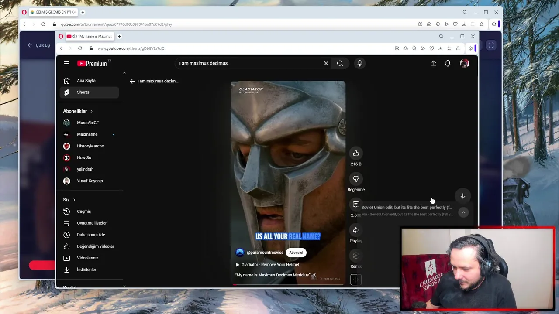Screen dimensions: 559x314
Task: Open MuratAbiGF channel subscription
Action: pos(89,123)
